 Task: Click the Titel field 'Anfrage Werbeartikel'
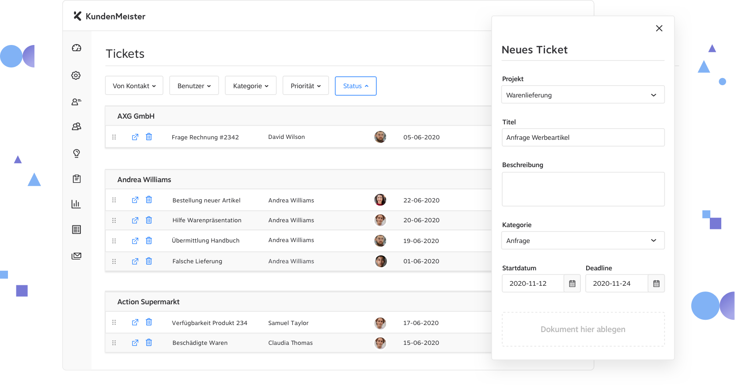coord(583,138)
